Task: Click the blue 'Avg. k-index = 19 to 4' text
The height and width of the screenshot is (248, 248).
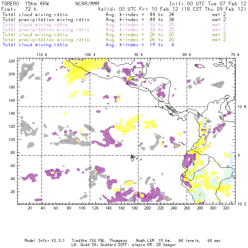Action: click(x=140, y=45)
